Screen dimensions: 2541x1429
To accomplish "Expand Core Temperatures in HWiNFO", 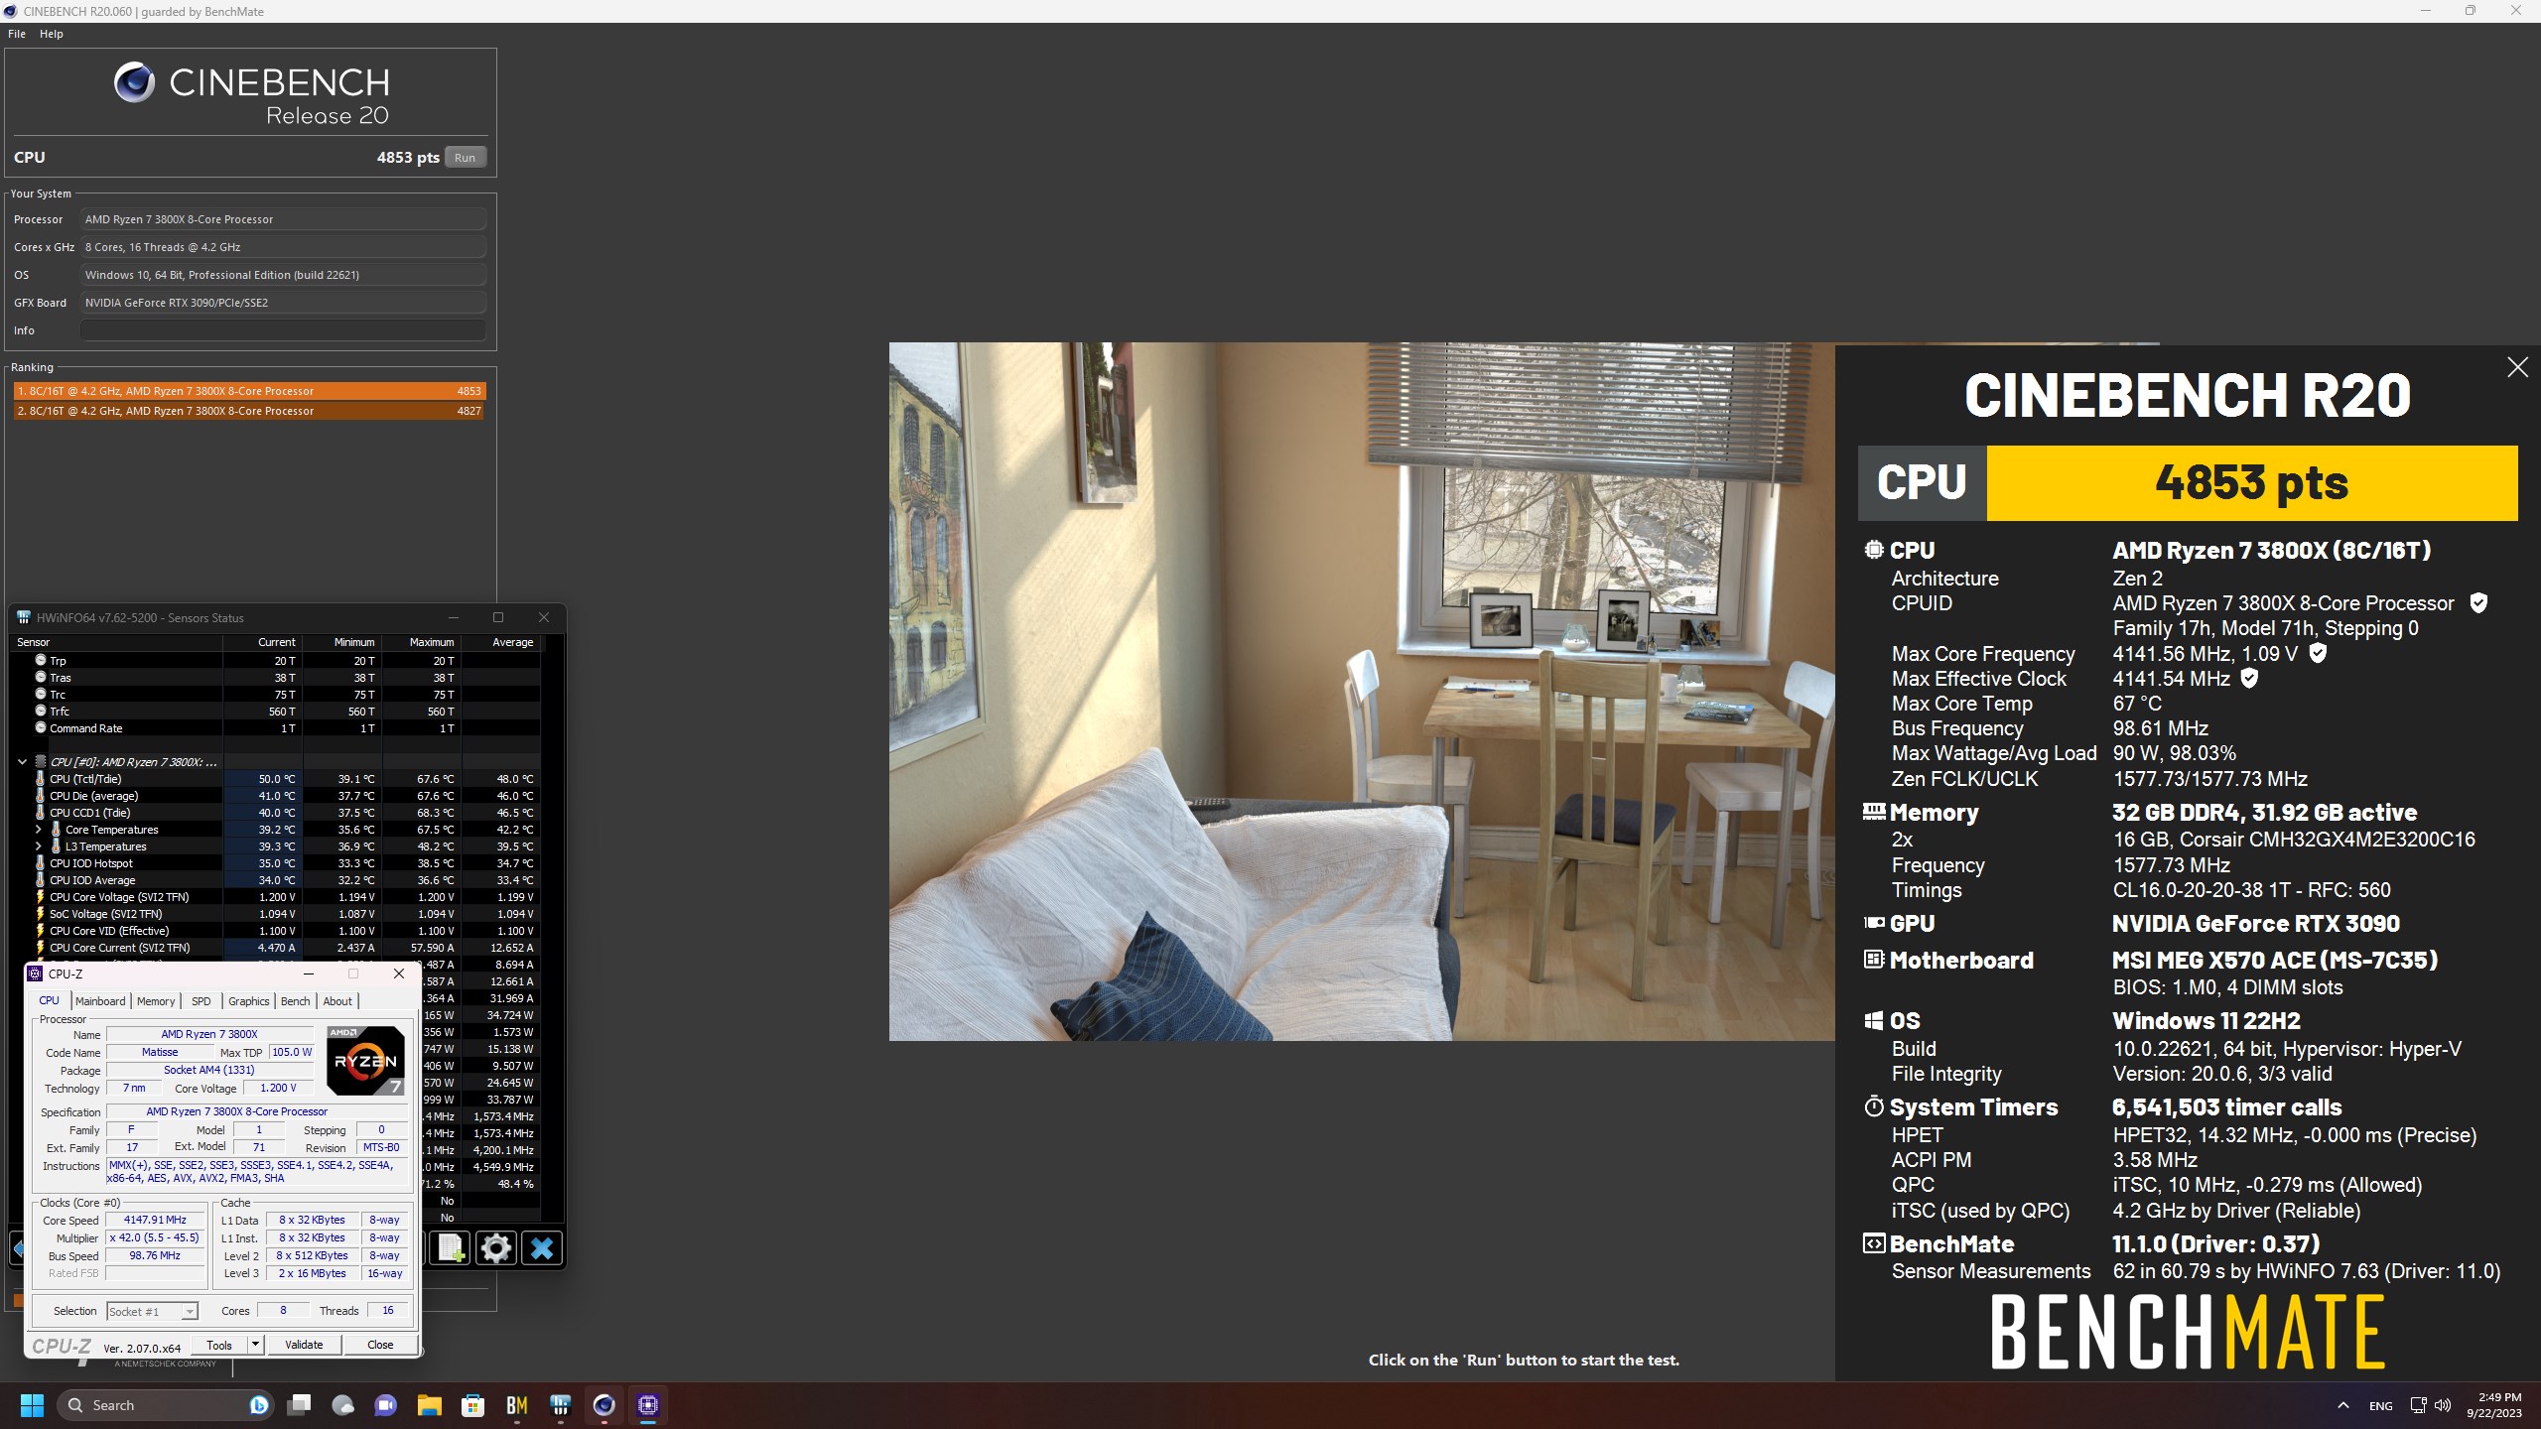I will tap(39, 830).
